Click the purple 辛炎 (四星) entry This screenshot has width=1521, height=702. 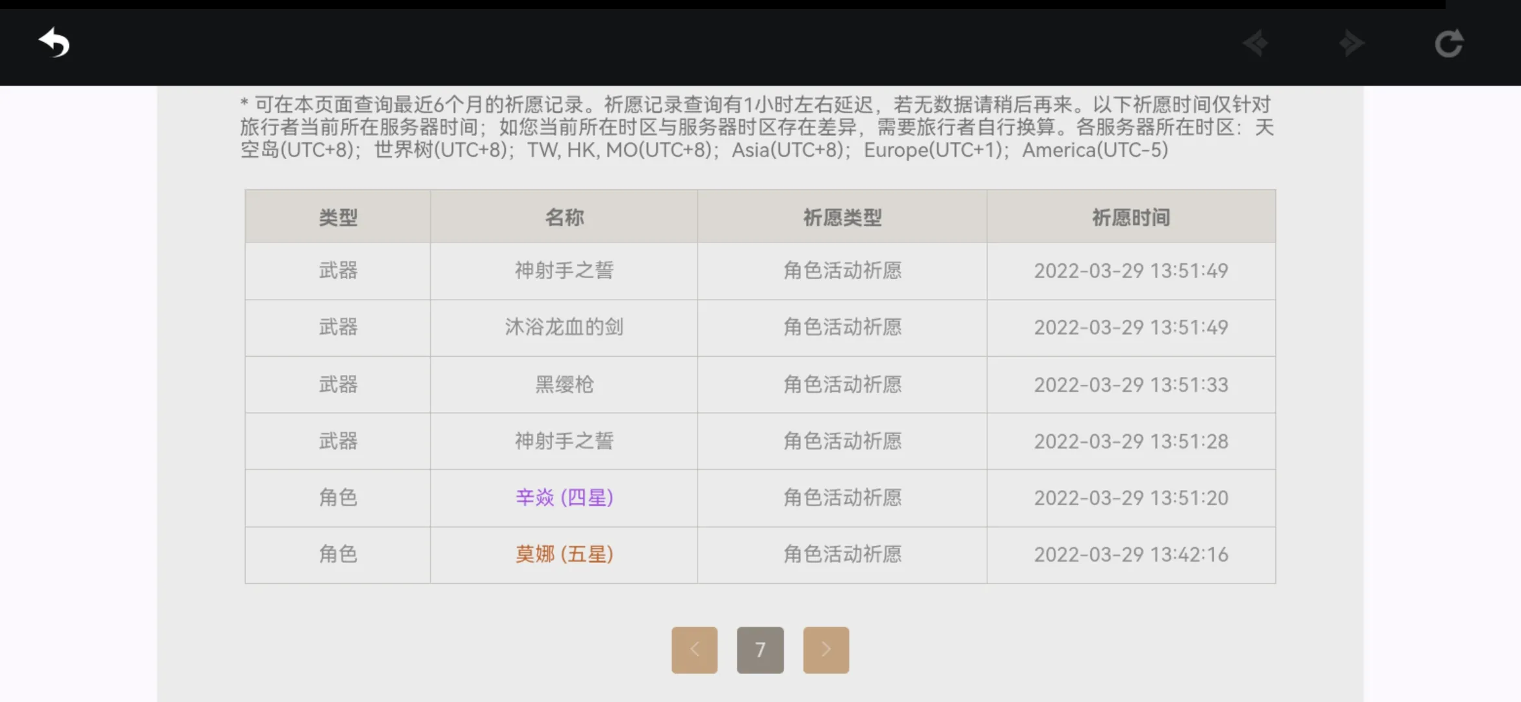click(x=564, y=498)
